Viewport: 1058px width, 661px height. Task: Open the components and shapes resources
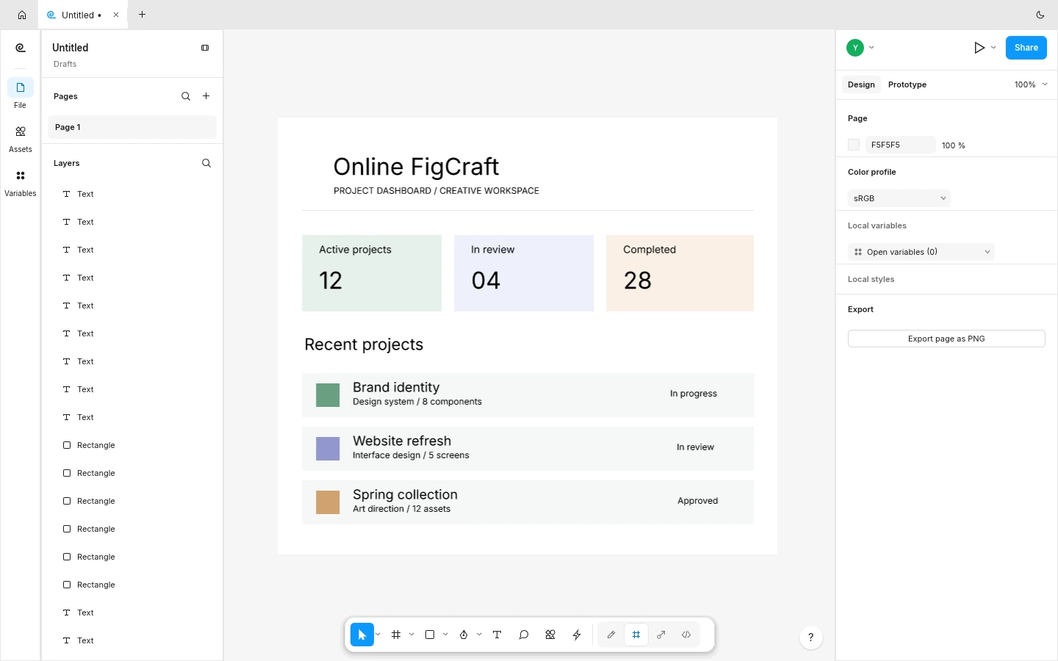click(x=550, y=635)
